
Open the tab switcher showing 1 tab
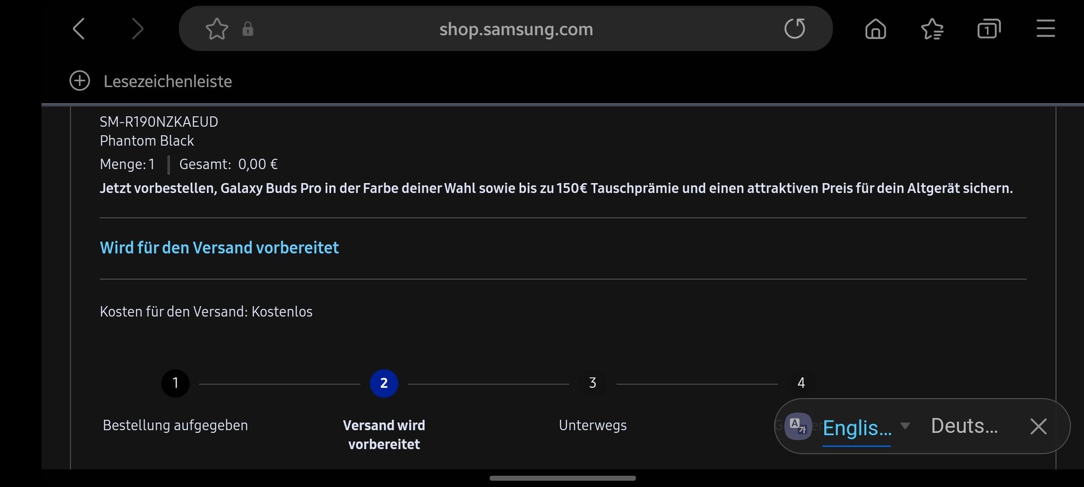click(989, 29)
